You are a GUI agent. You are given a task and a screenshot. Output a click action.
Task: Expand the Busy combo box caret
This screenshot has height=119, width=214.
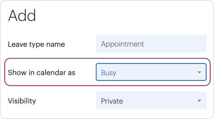199,72
